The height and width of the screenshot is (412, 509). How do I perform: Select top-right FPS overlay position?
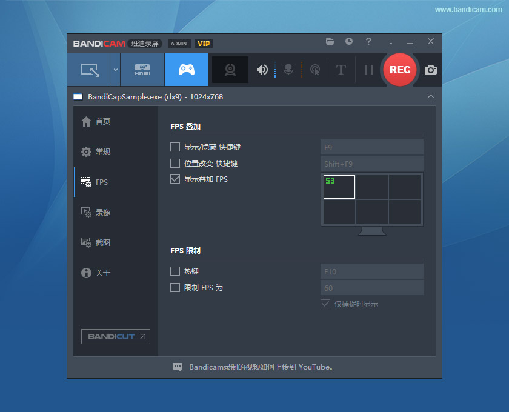coord(405,187)
